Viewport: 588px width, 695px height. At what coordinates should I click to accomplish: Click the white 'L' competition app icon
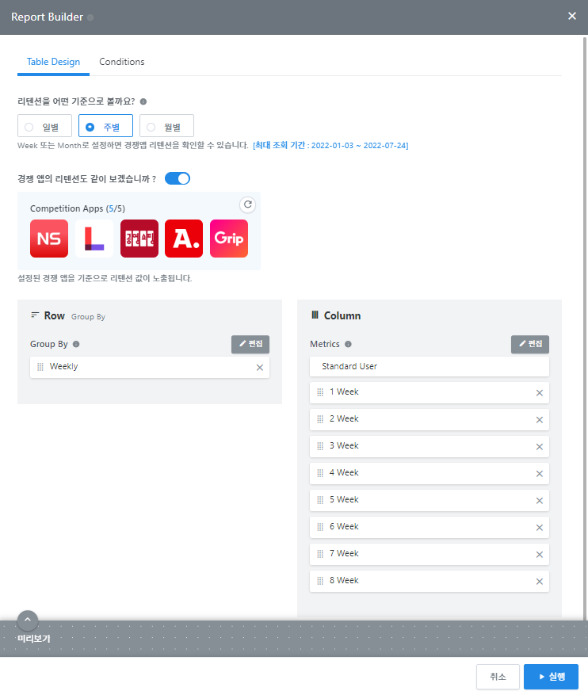pyautogui.click(x=94, y=239)
